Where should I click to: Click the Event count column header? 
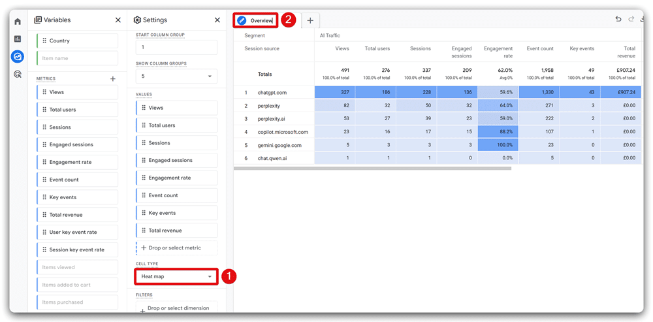tap(540, 48)
